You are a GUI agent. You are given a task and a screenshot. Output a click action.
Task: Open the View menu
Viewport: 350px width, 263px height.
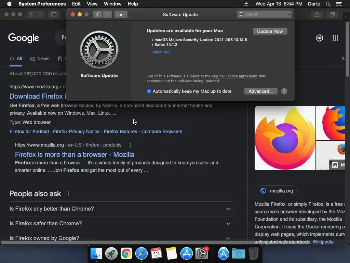(x=92, y=4)
